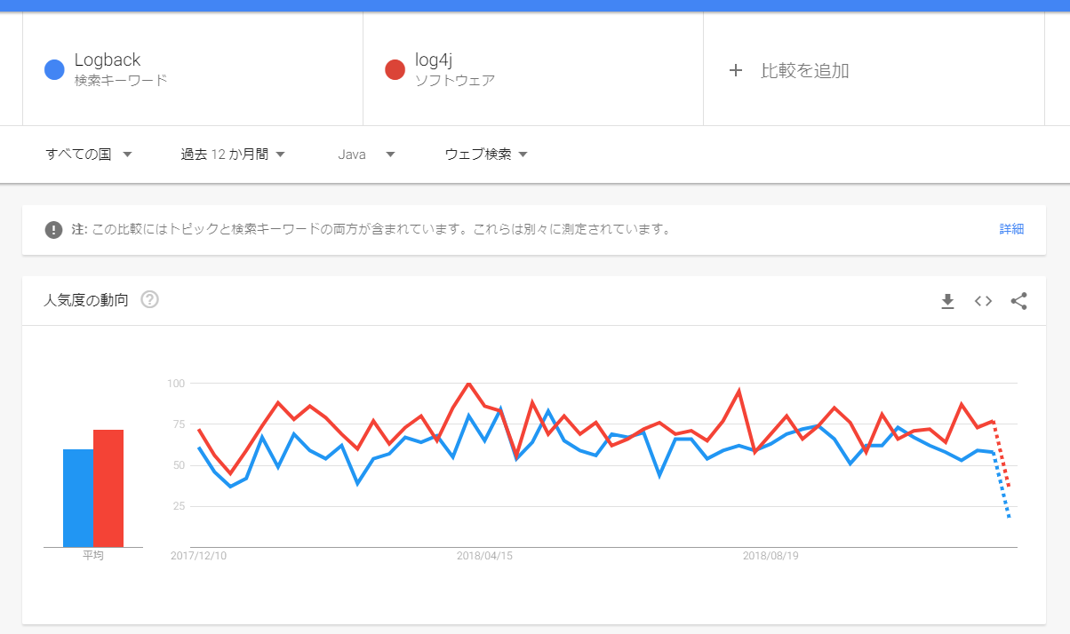Click the plus icon to add comparison
This screenshot has height=634, width=1070.
pos(735,70)
